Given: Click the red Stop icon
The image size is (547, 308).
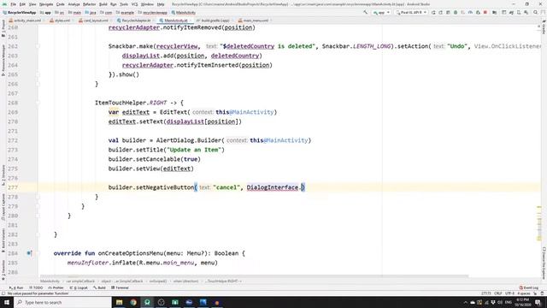Looking at the screenshot, I should point(485,13).
